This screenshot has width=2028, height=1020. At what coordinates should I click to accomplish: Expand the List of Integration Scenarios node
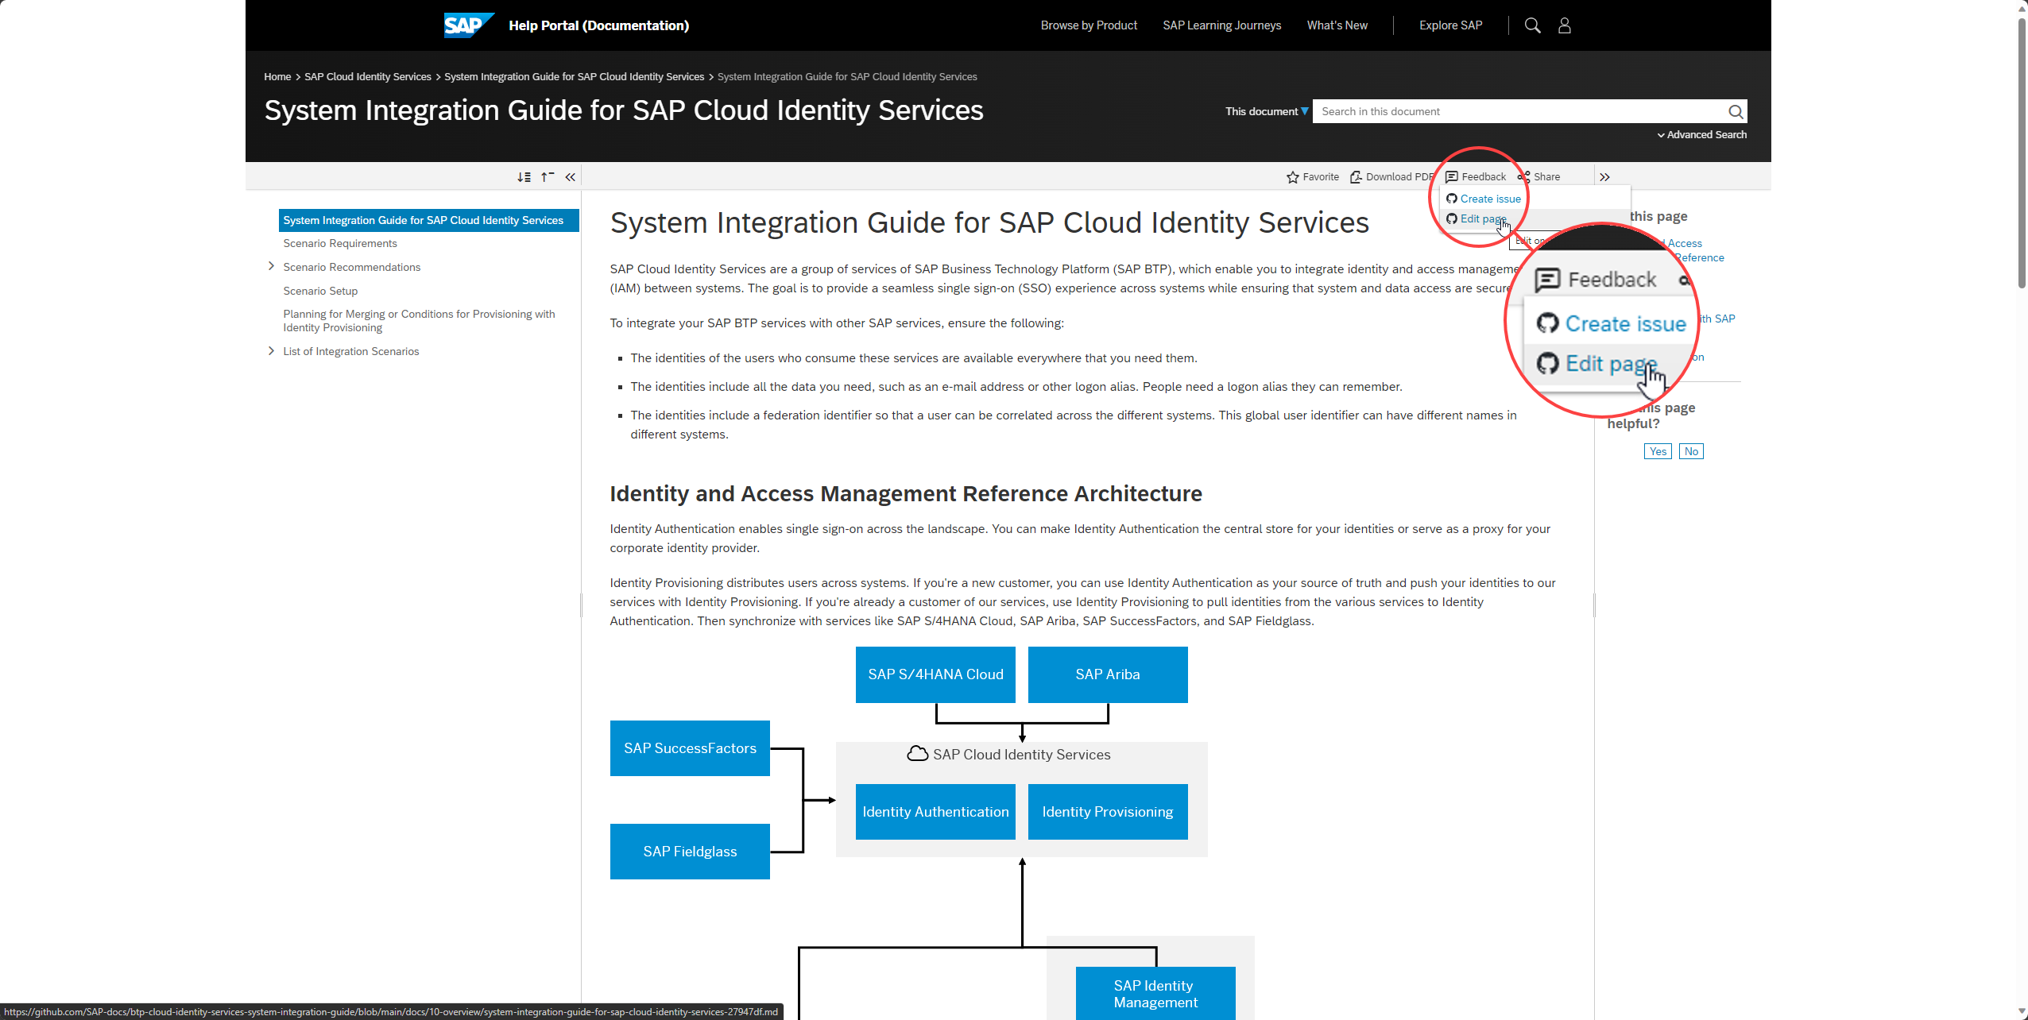[x=271, y=351]
